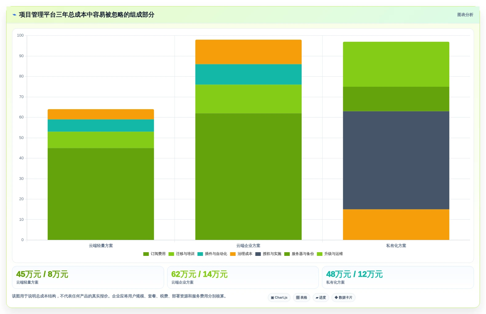The height and width of the screenshot is (314, 486).
Task: Toggle the 升级与运维 legend item
Action: pyautogui.click(x=330, y=254)
